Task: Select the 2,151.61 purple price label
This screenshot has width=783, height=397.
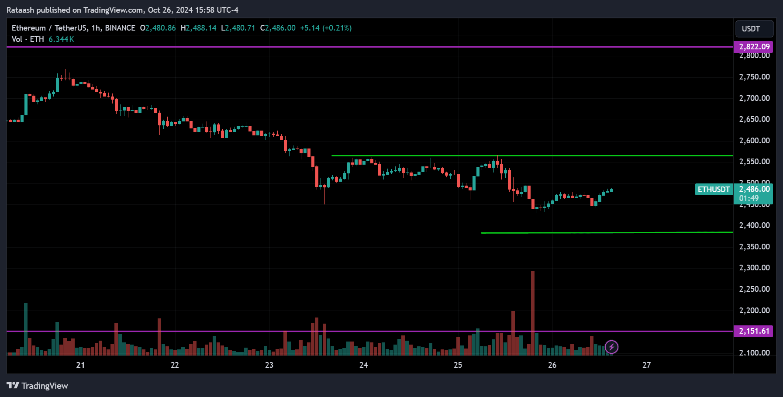Action: [x=753, y=331]
